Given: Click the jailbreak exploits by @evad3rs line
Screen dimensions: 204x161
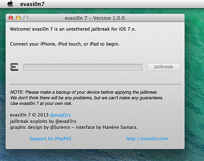Looking at the screenshot, I should (x=43, y=121).
